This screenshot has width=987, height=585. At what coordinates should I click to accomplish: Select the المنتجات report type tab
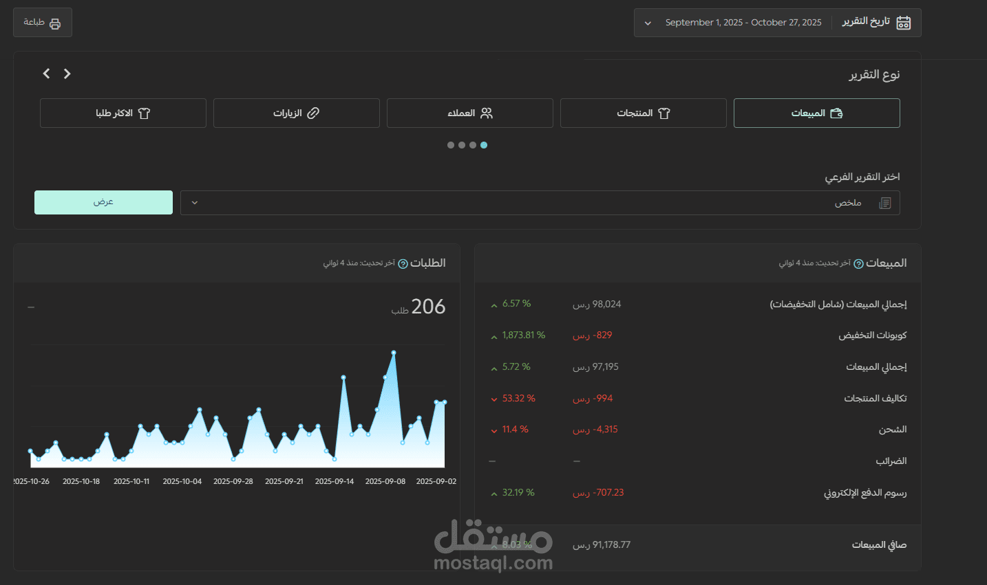[x=643, y=113]
